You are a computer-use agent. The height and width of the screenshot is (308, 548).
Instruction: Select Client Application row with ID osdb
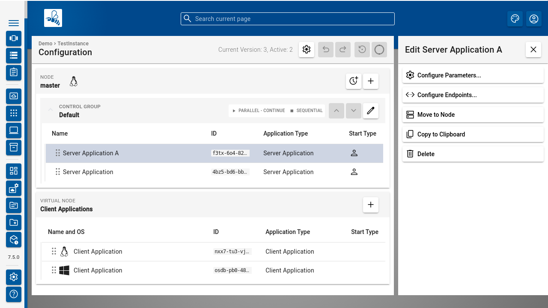(x=213, y=270)
